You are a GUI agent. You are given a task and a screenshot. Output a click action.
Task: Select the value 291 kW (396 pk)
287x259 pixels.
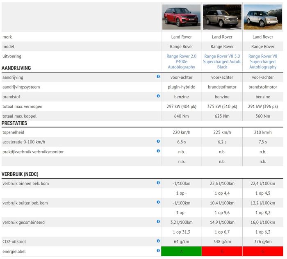tap(263, 107)
